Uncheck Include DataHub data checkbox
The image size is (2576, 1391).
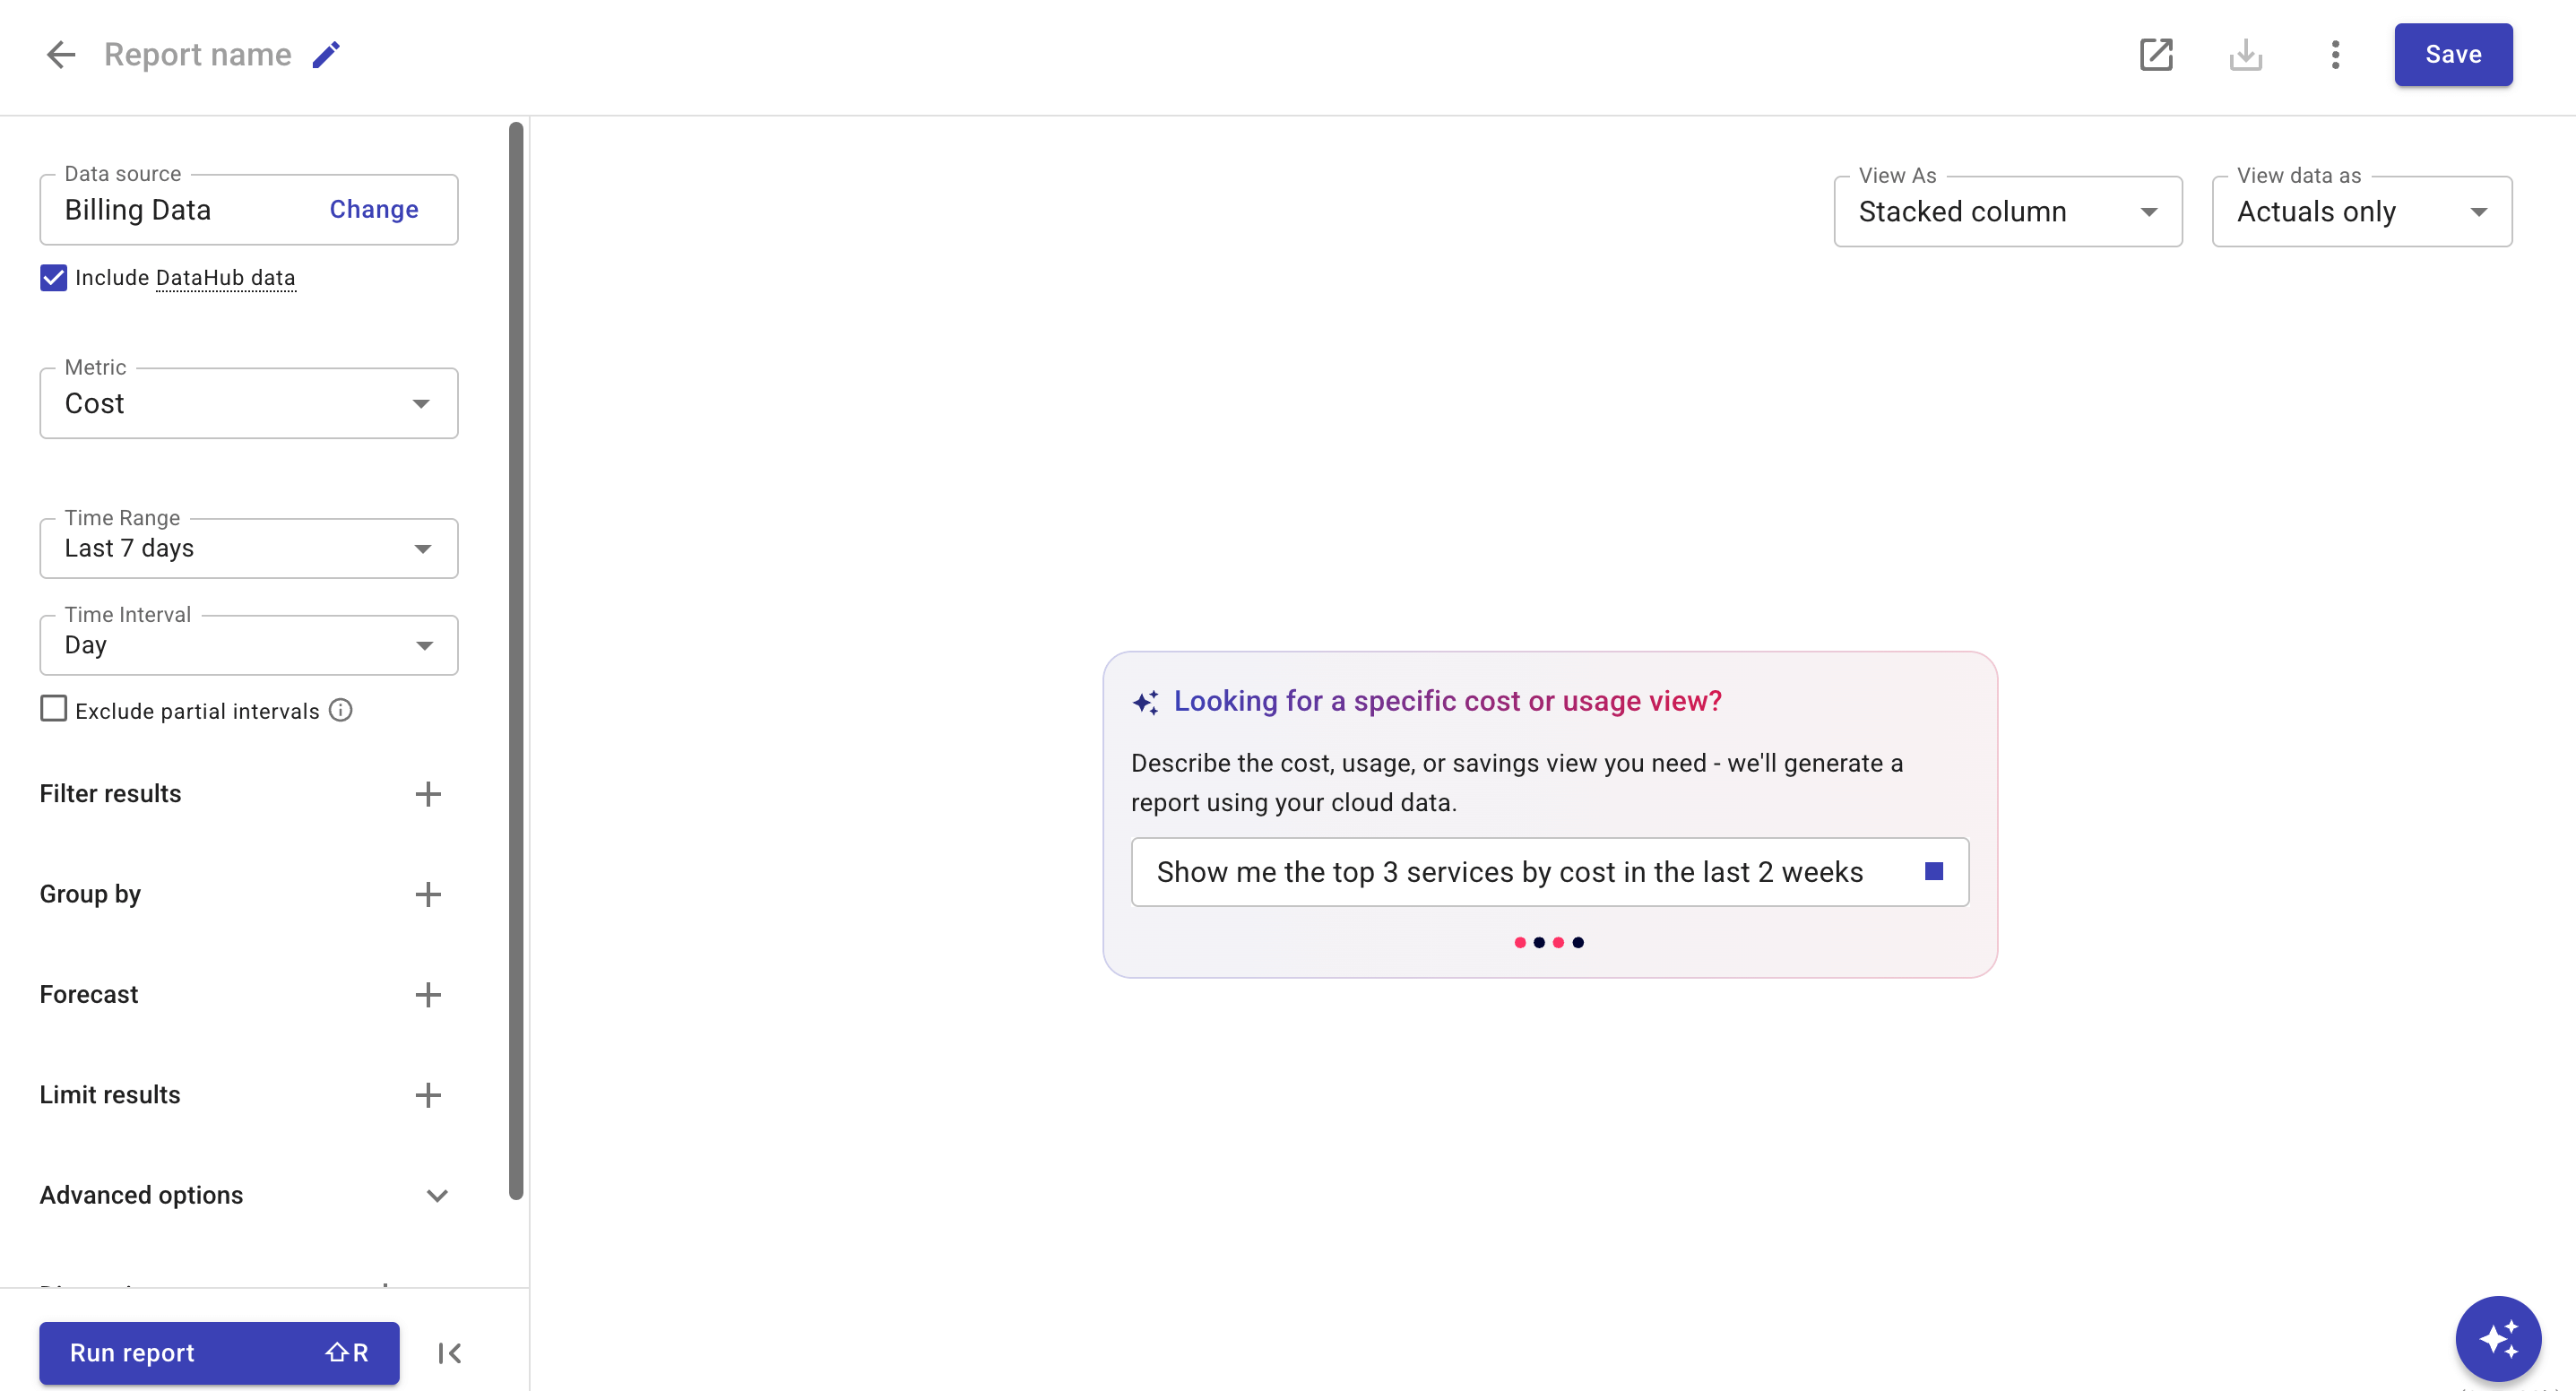(x=54, y=278)
